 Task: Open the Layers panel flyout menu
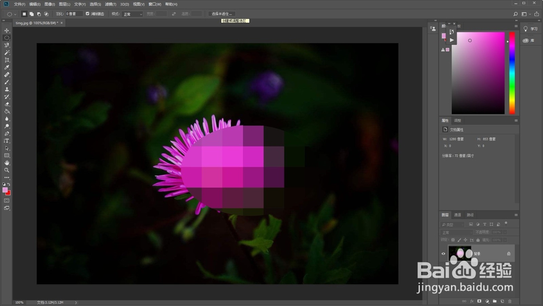click(516, 215)
